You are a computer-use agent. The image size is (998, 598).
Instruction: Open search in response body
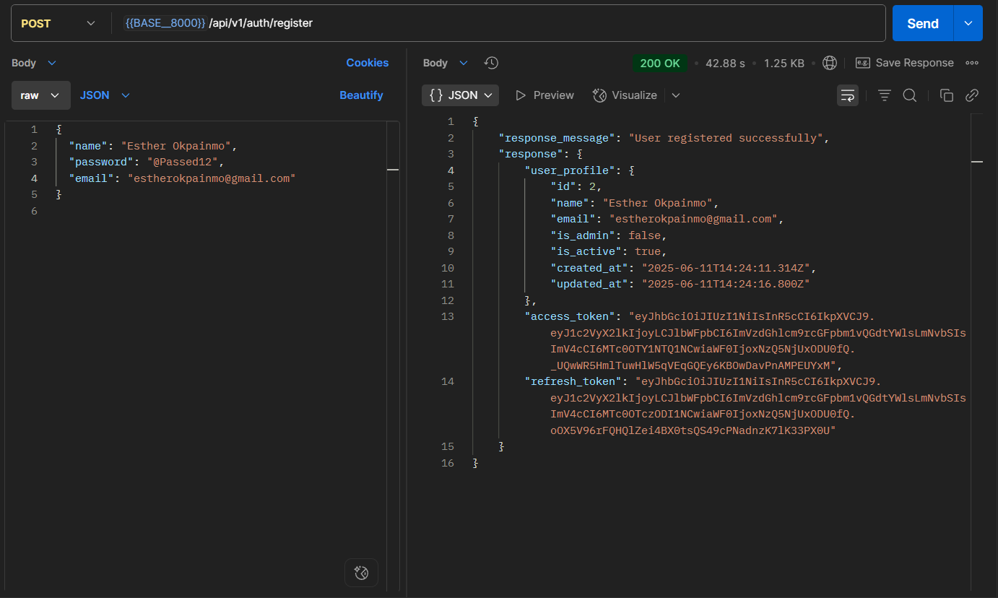(910, 95)
